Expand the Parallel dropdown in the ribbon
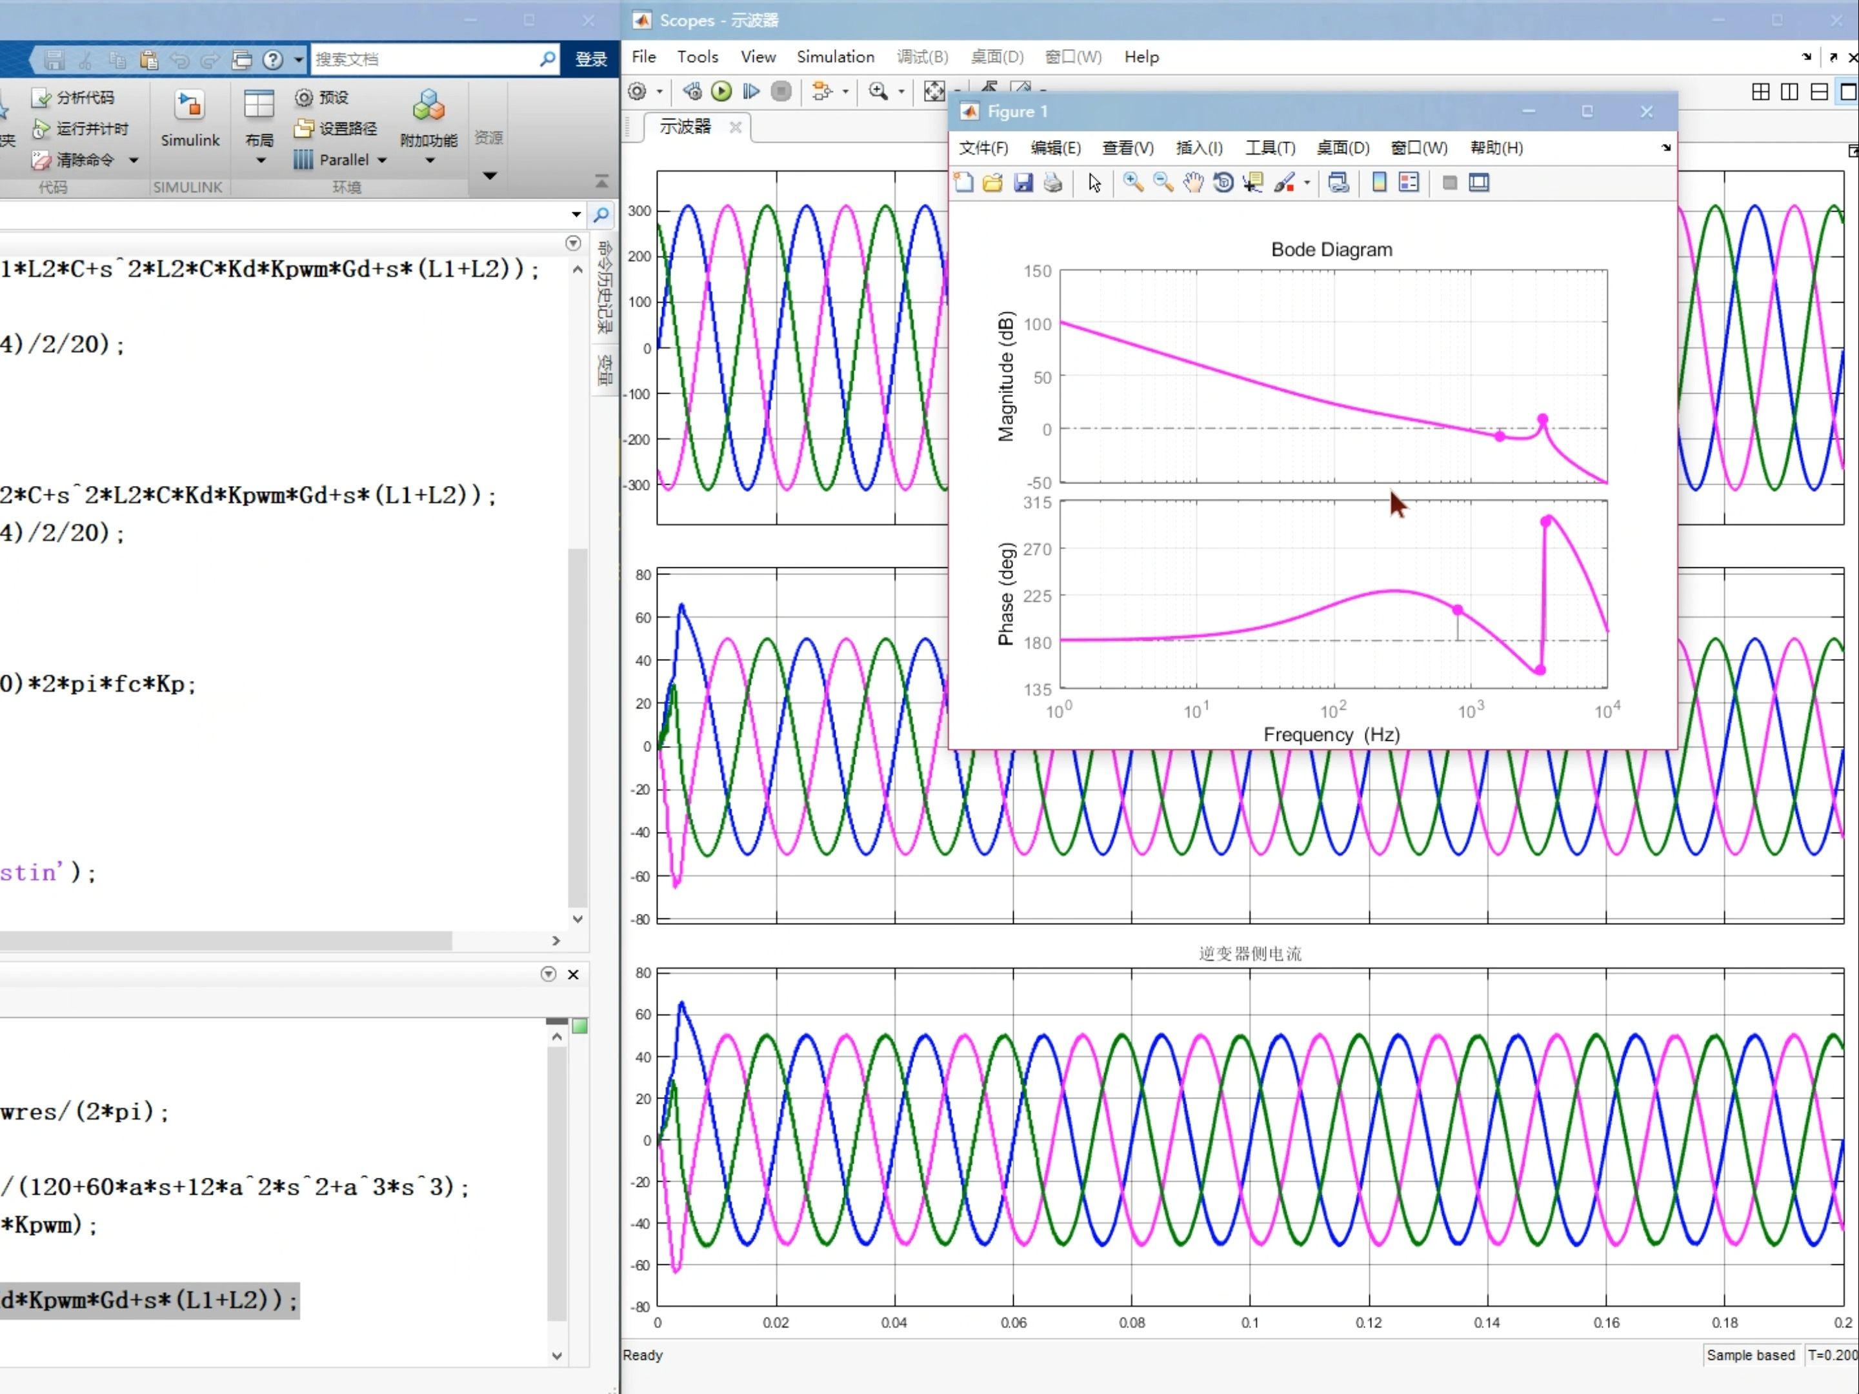Viewport: 1859px width, 1394px height. coord(383,160)
